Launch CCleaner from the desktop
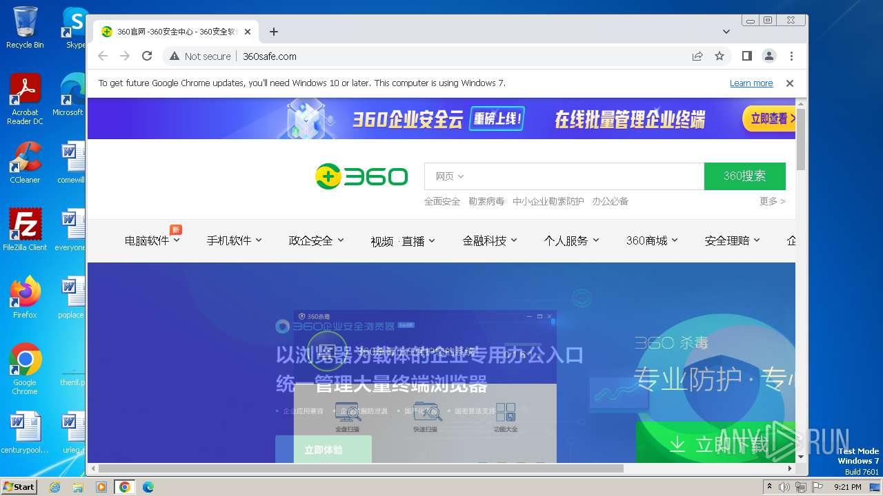 tap(25, 163)
